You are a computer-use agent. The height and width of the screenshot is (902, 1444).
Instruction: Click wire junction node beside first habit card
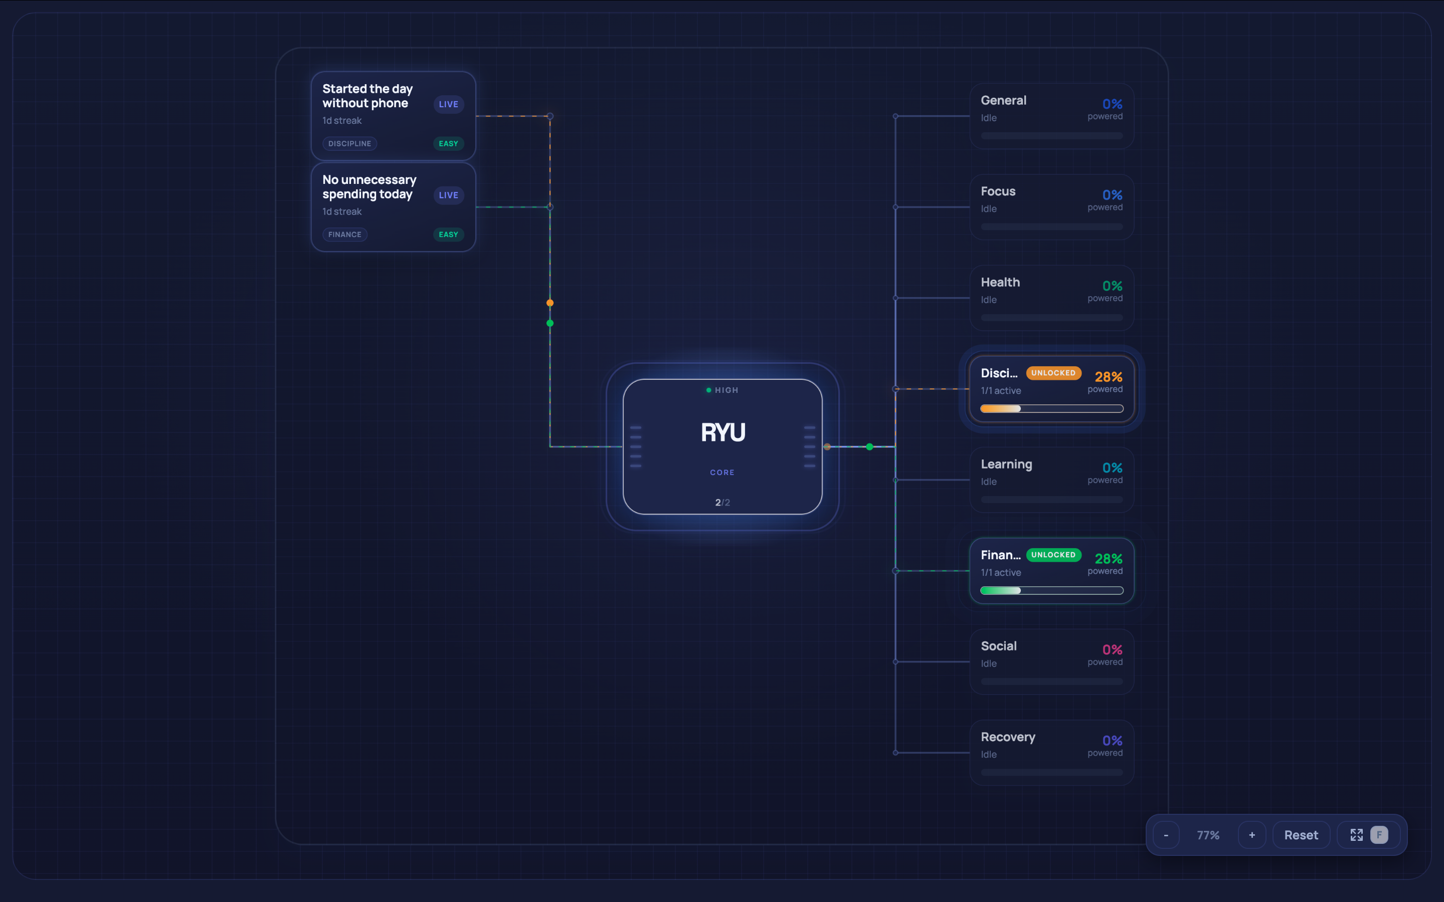click(x=550, y=116)
